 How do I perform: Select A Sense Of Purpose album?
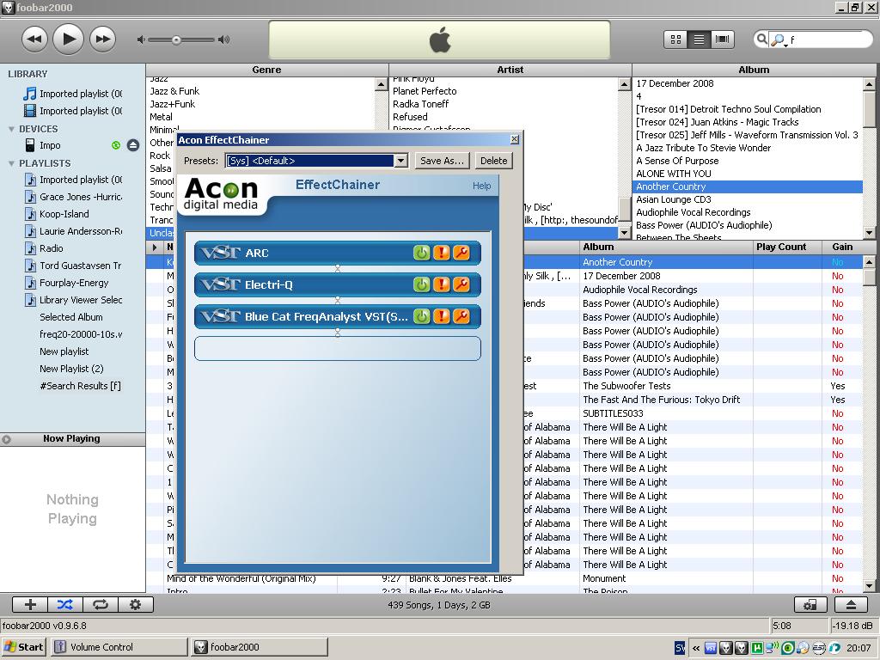pos(677,161)
